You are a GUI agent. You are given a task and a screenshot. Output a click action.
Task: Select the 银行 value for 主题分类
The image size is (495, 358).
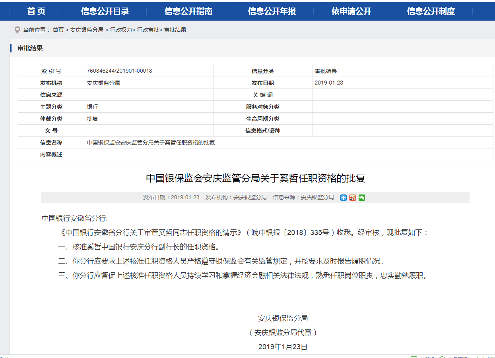(92, 107)
